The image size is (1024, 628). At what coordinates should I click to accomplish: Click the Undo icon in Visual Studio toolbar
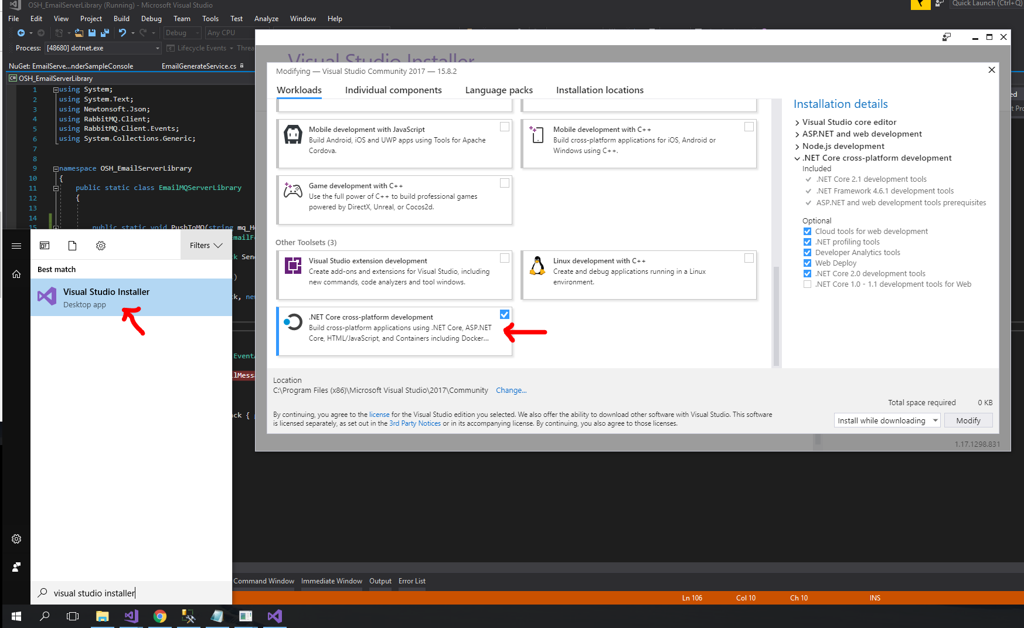click(123, 33)
